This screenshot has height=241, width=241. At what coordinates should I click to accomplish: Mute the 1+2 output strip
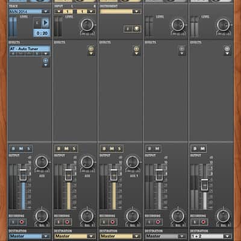pyautogui.click(x=202, y=149)
